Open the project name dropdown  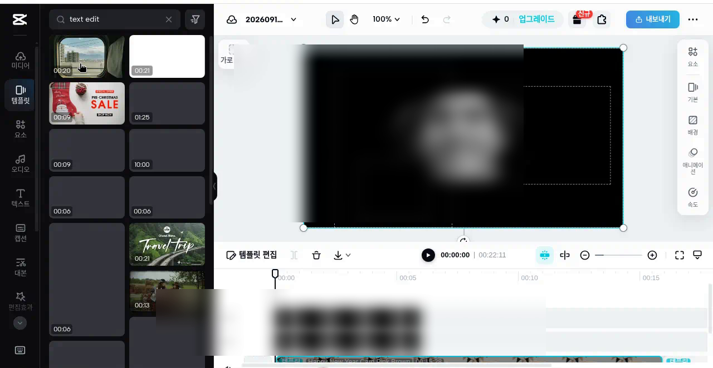[x=271, y=19]
